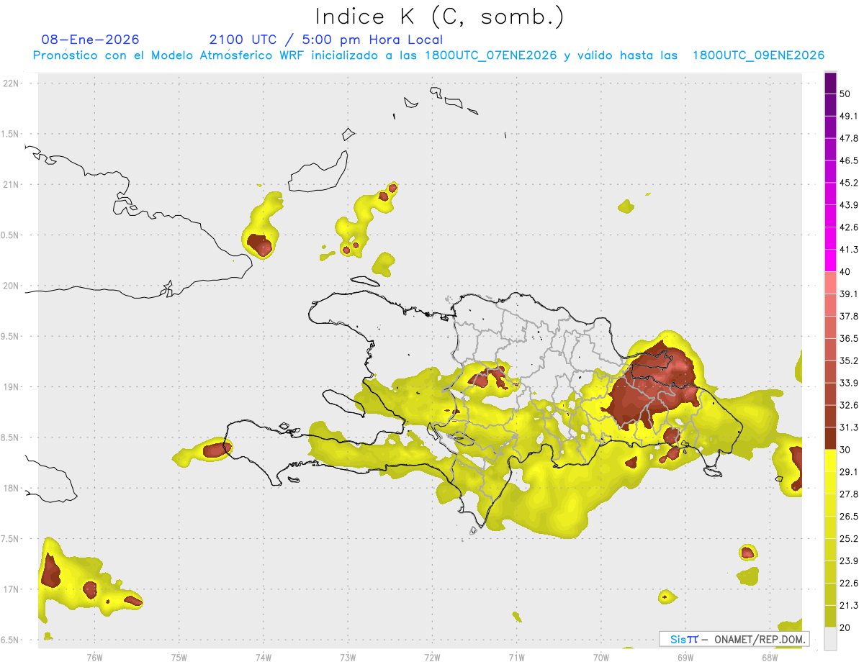Click the latitude label "19N"
864x667 pixels.
pos(11,387)
